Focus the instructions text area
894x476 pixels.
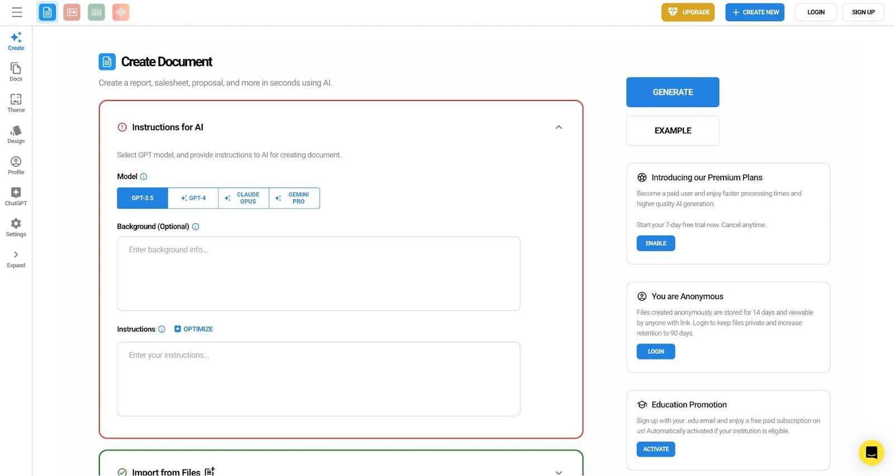point(318,379)
